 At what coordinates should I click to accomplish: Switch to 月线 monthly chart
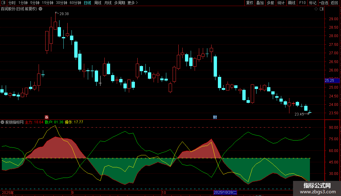(x=108, y=3)
